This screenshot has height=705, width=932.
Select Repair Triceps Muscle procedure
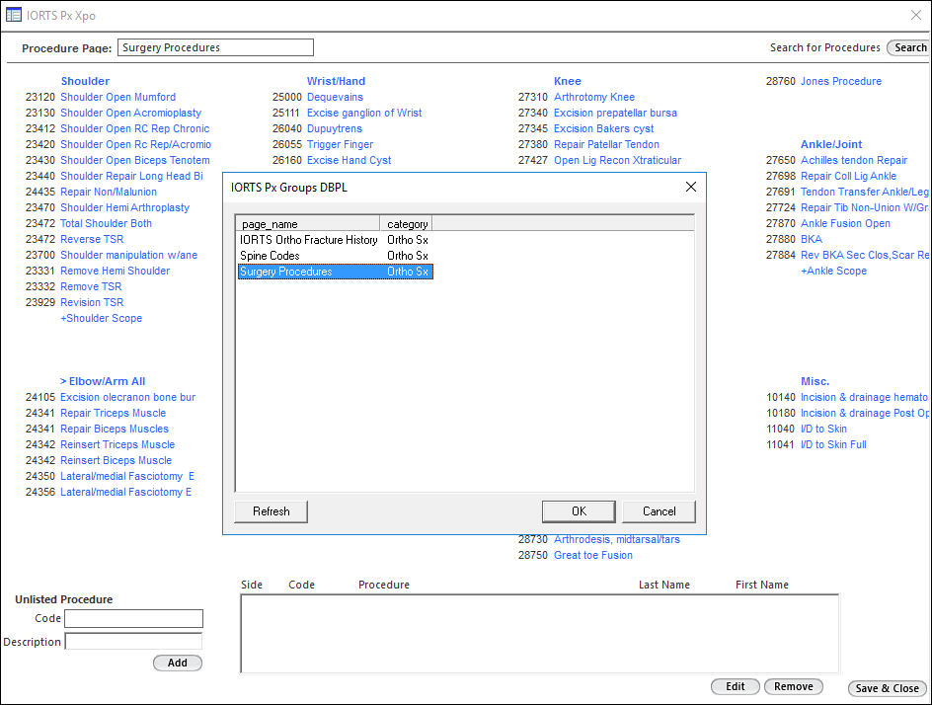click(113, 413)
